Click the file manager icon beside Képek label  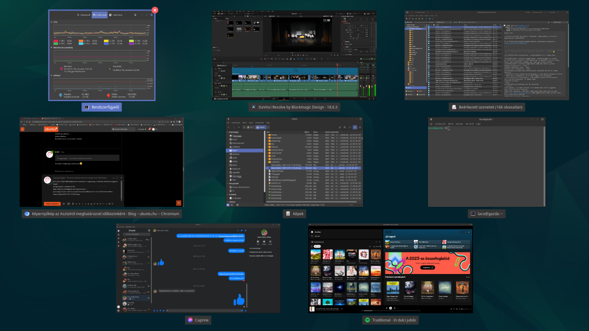[x=288, y=214]
